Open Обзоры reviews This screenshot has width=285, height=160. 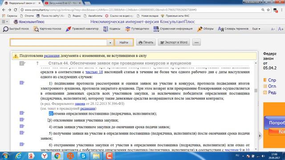(205, 29)
